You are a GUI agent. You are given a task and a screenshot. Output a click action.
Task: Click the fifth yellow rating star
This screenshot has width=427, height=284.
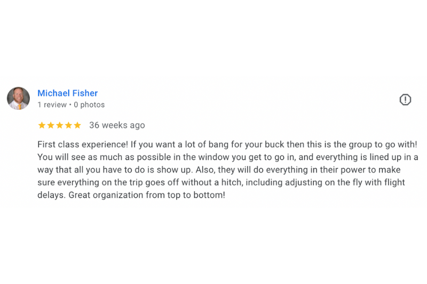click(x=77, y=126)
